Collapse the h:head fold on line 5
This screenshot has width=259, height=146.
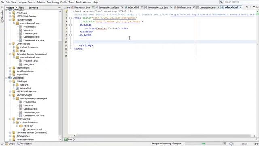click(x=70, y=25)
